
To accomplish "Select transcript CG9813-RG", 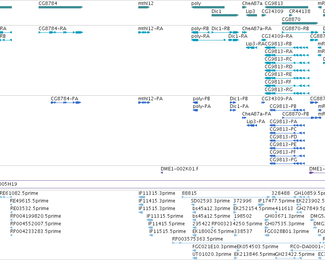I will [x=287, y=93].
